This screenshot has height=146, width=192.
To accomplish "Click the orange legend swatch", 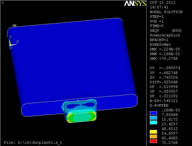I will (x=153, y=136).
